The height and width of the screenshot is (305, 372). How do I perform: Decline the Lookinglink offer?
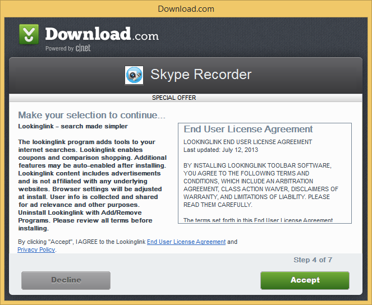[x=66, y=280]
